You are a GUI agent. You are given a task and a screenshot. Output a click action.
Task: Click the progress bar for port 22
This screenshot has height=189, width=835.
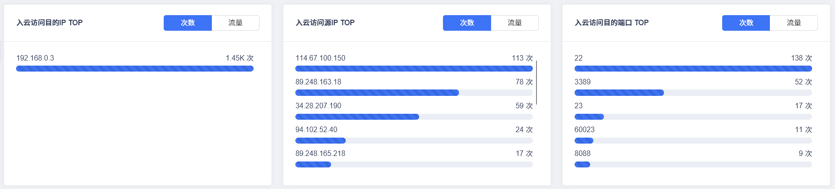point(693,69)
